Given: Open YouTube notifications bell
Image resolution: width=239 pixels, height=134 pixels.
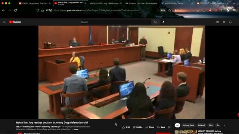Looking at the screenshot, I should pos(230,22).
